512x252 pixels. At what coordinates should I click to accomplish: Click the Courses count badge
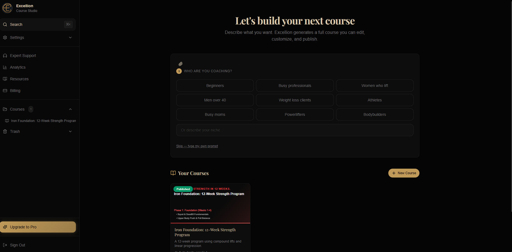click(x=31, y=109)
